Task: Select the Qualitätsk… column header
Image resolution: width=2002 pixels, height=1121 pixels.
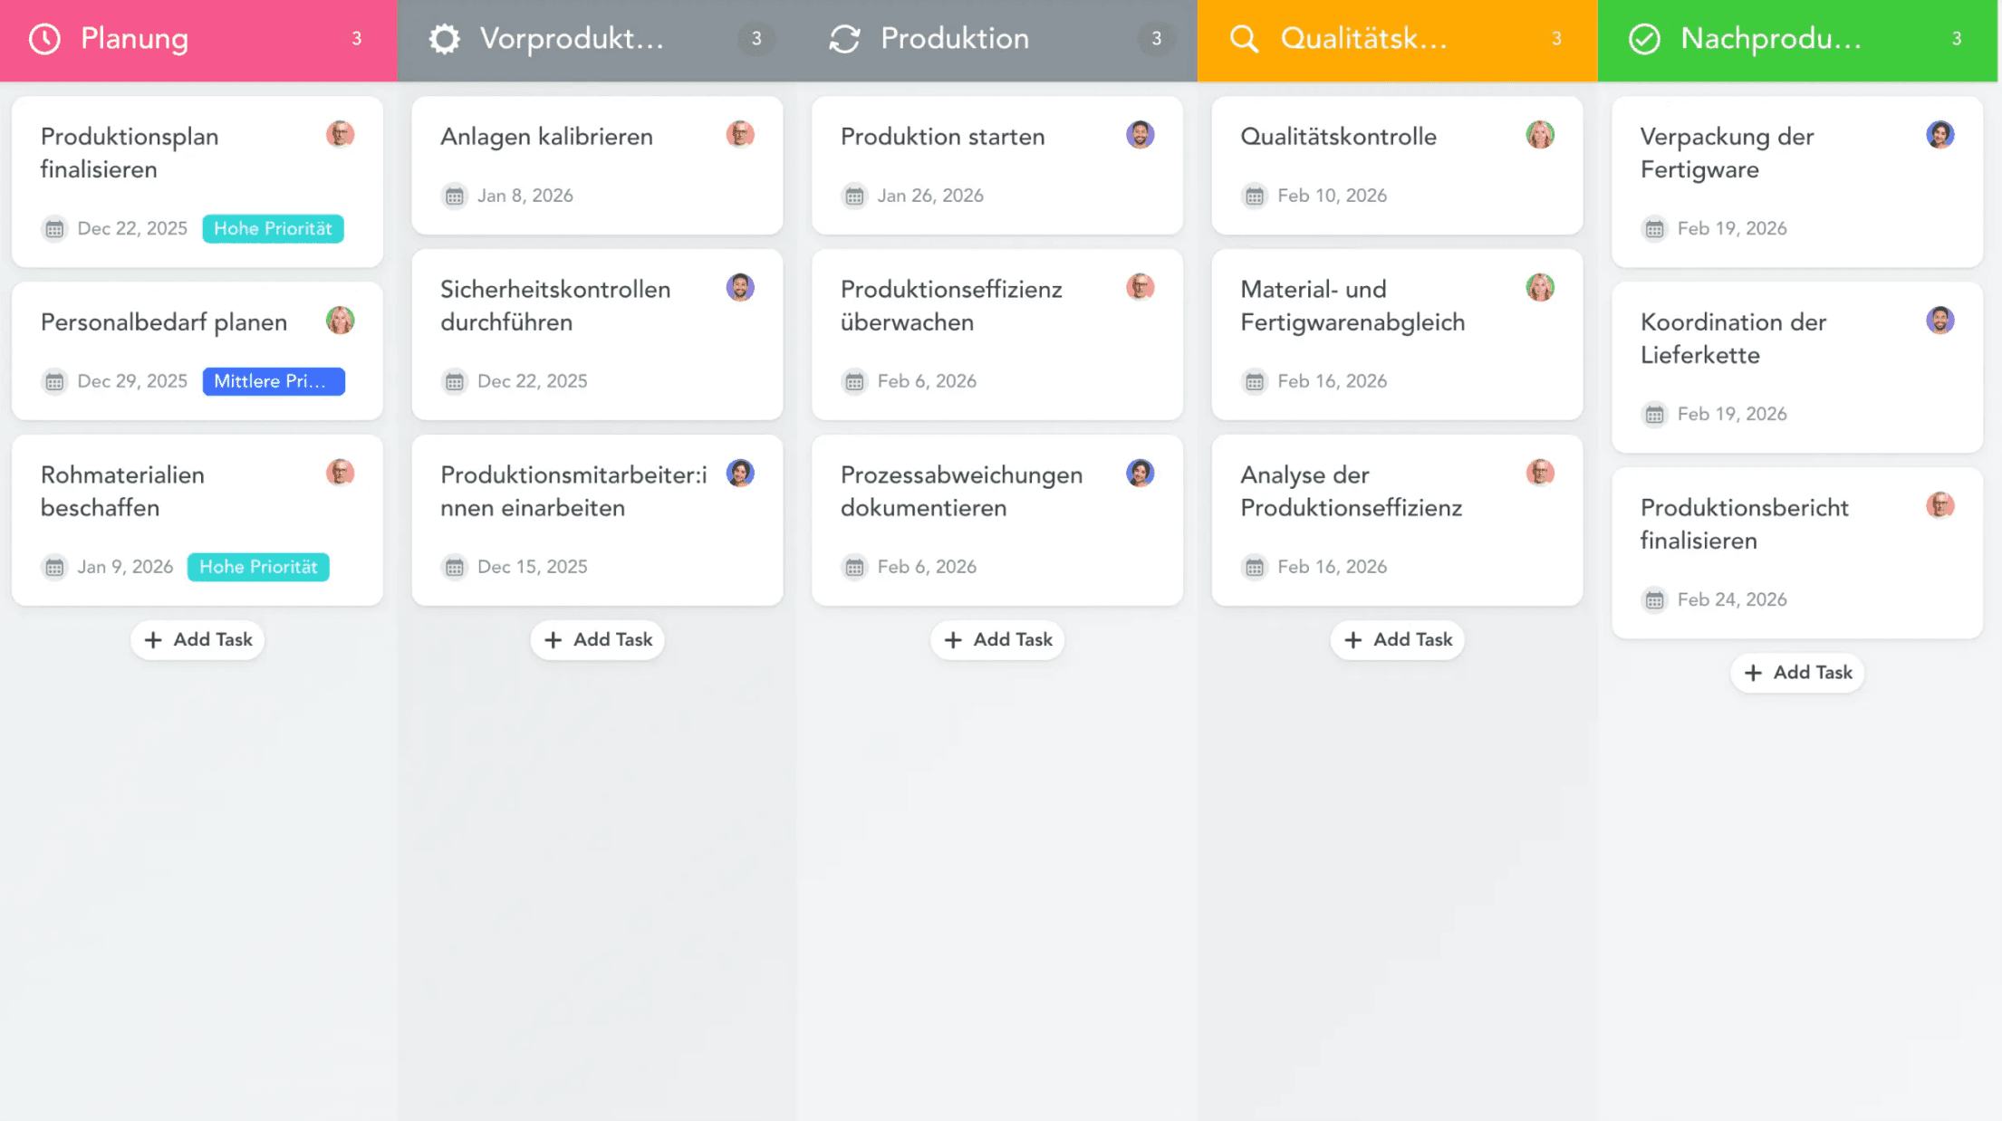Action: (1362, 39)
